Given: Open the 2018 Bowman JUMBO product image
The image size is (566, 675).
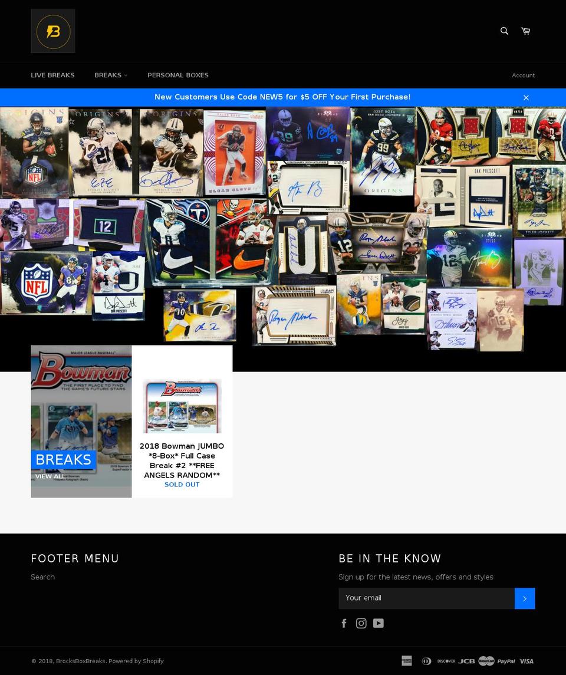Looking at the screenshot, I should pos(182,406).
